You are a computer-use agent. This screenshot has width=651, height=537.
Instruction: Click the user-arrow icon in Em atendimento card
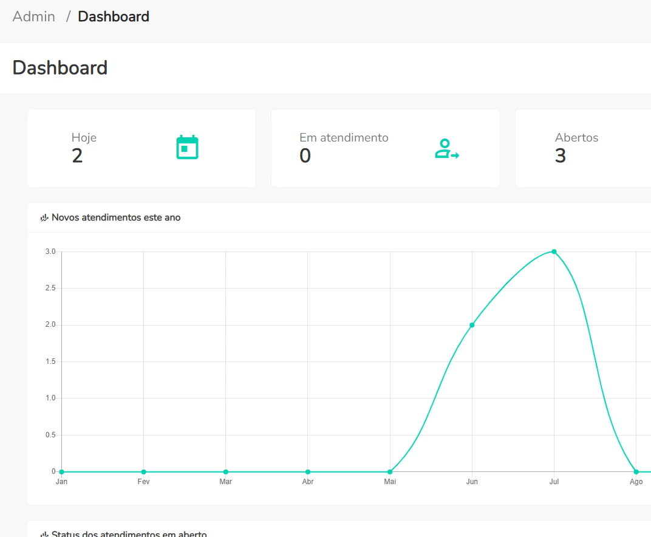coord(446,149)
